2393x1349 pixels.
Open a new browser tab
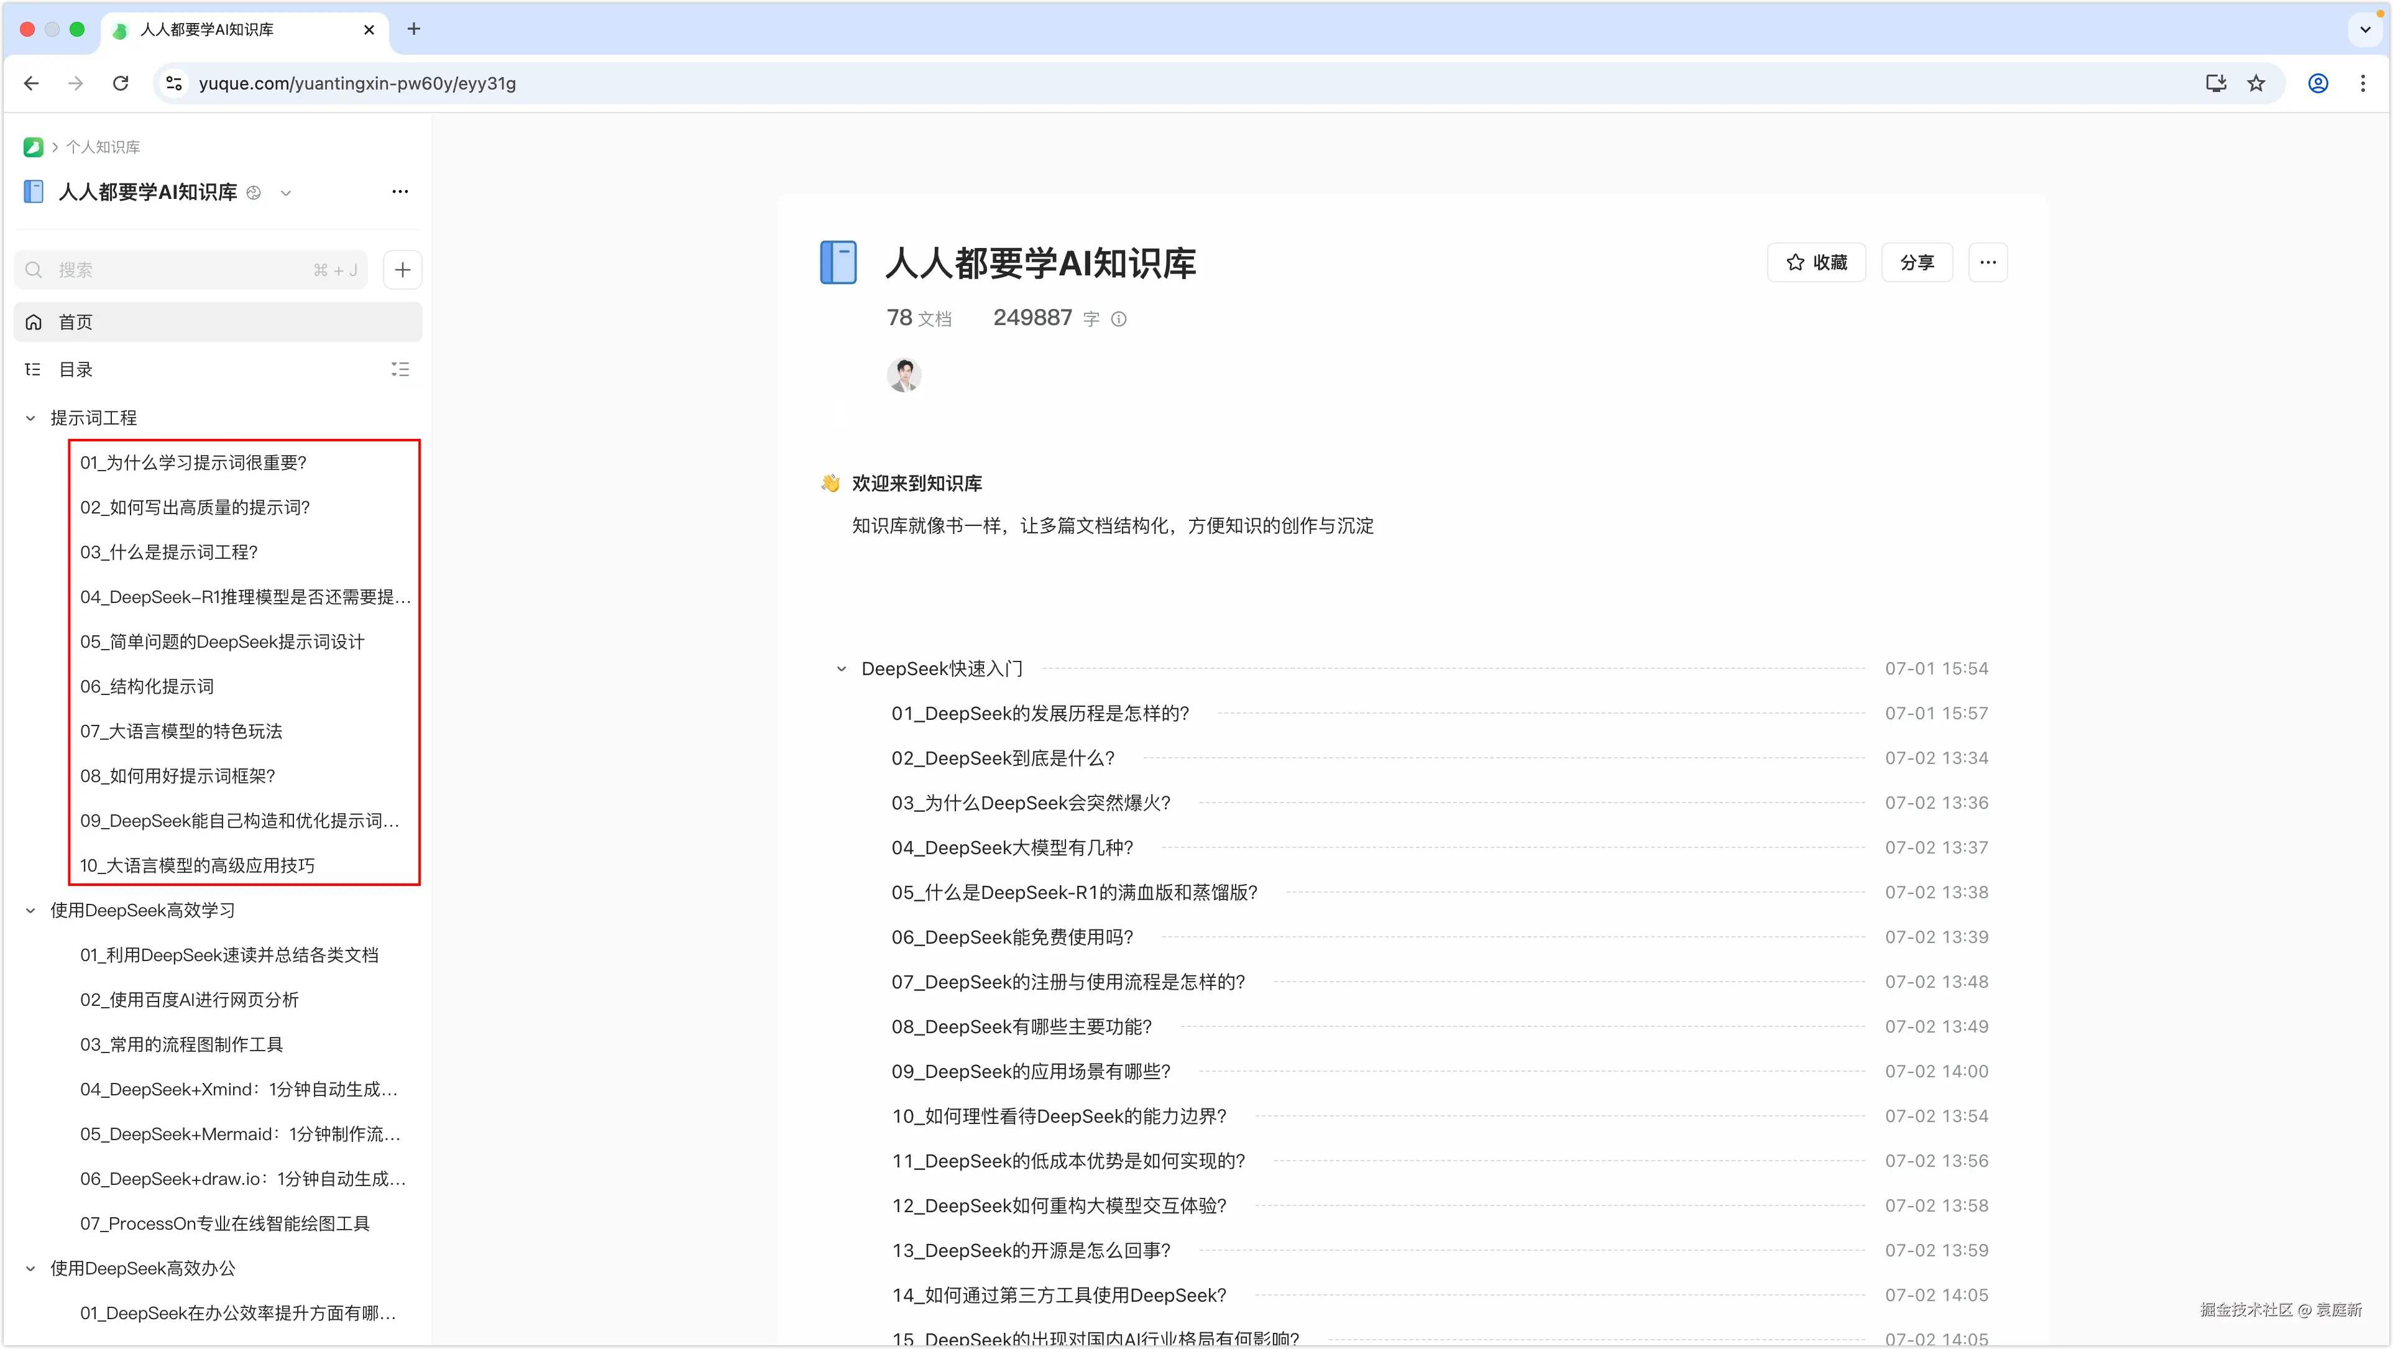(x=415, y=29)
